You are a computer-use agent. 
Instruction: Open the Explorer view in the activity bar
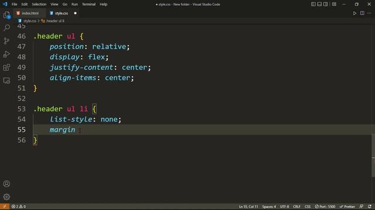click(x=6, y=15)
